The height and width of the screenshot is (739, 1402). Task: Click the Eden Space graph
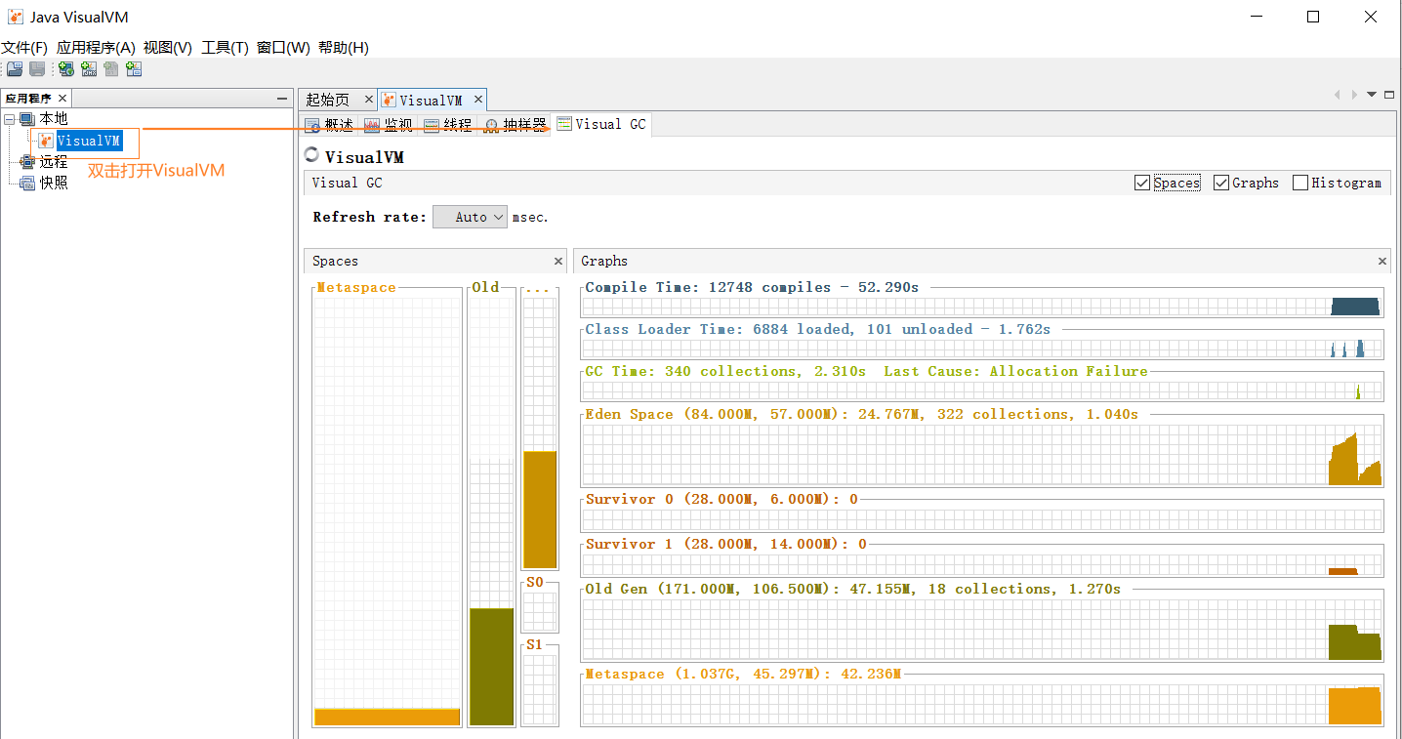coord(982,454)
